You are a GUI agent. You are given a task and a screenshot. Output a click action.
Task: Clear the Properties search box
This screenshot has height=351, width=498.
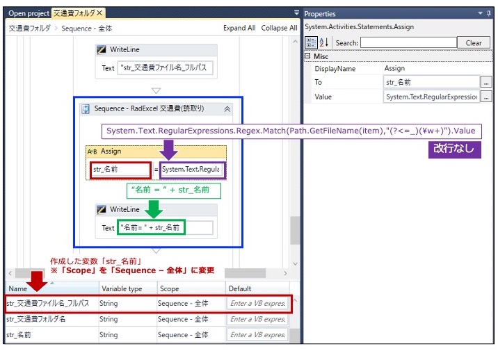click(x=474, y=42)
